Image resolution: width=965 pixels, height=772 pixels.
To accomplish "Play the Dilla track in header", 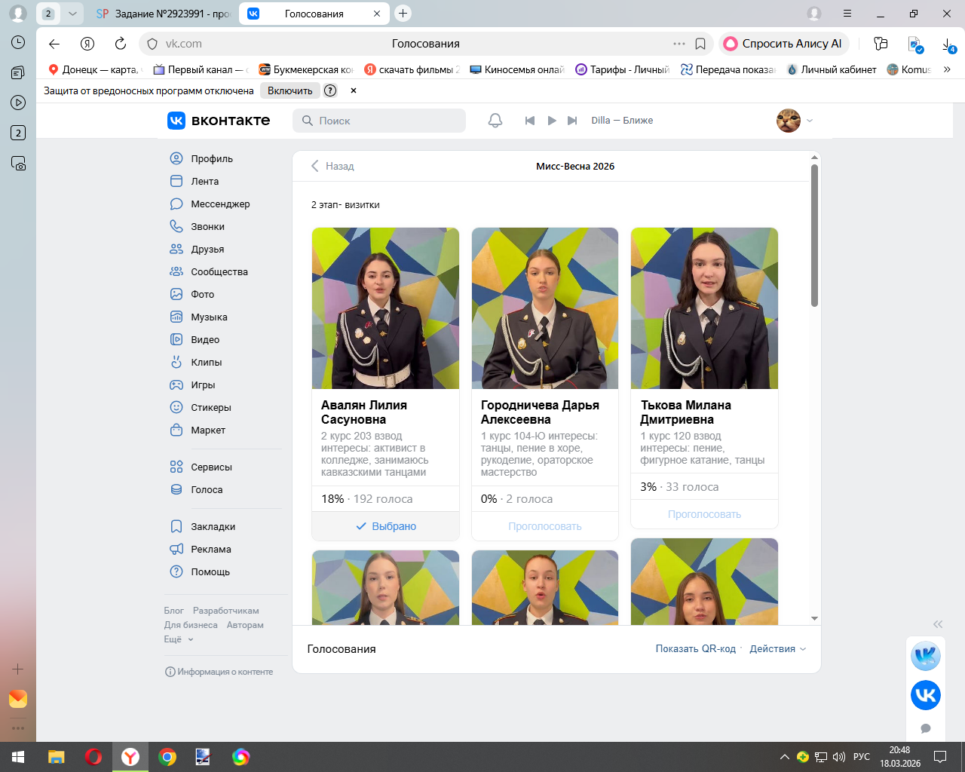I will coord(552,121).
